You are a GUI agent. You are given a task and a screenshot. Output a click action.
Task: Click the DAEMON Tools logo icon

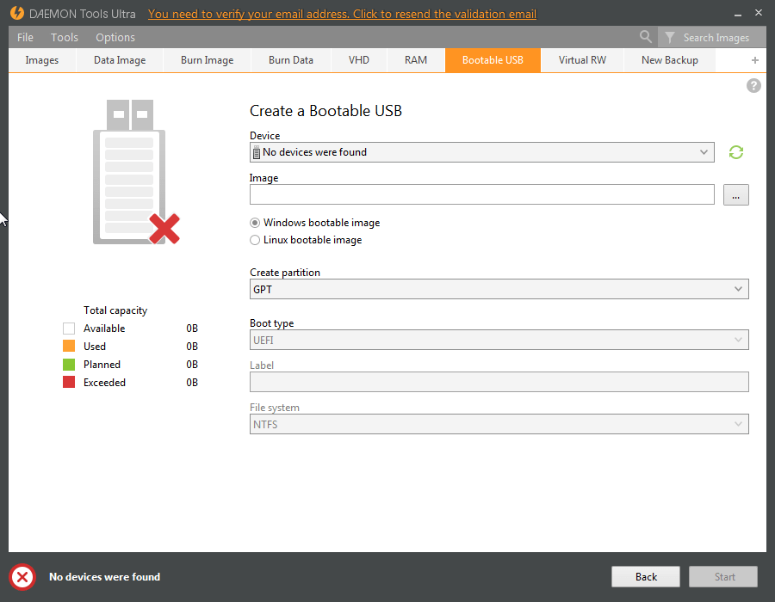click(x=17, y=13)
